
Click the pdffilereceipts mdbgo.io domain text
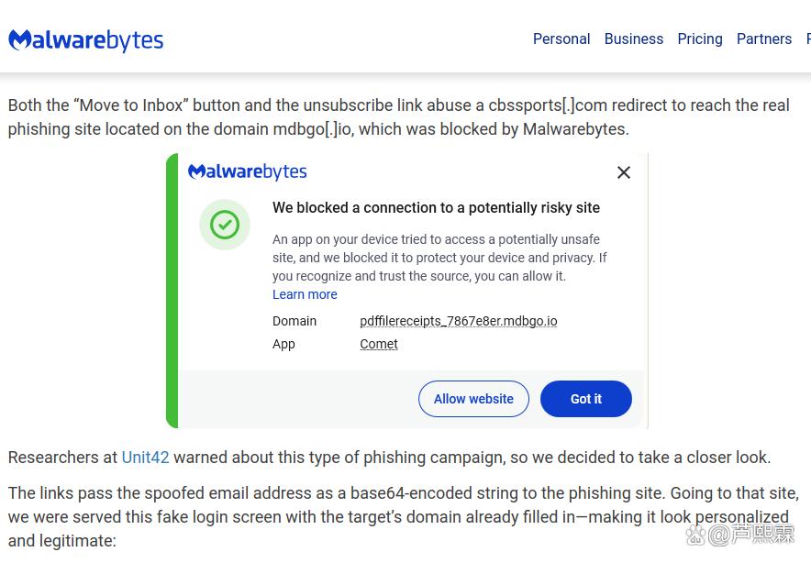click(459, 321)
